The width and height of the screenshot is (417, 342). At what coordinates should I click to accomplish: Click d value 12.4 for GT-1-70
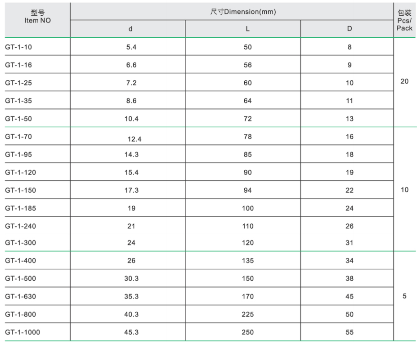(x=135, y=139)
